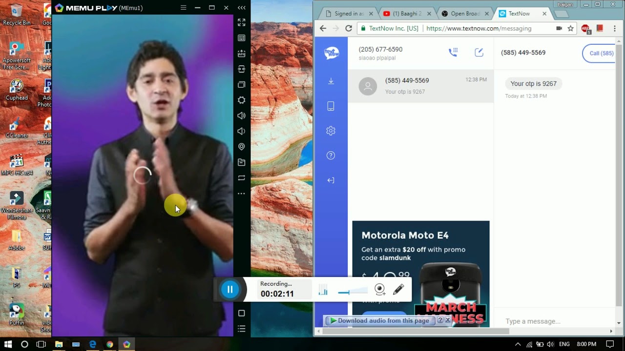Open TextNow help question mark icon
This screenshot has width=625, height=351.
tap(331, 156)
